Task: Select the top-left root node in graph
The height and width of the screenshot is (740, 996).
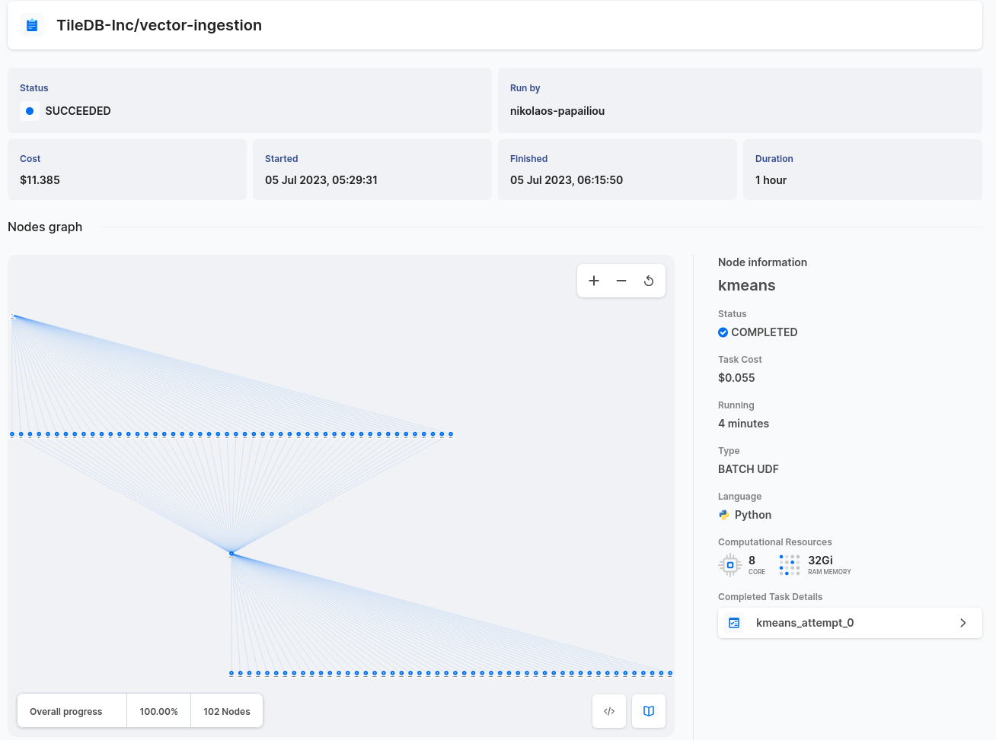Action: point(12,316)
